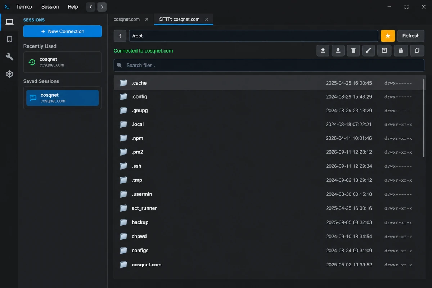
Task: Click the Connected to cosqnet.com status
Action: [x=143, y=51]
